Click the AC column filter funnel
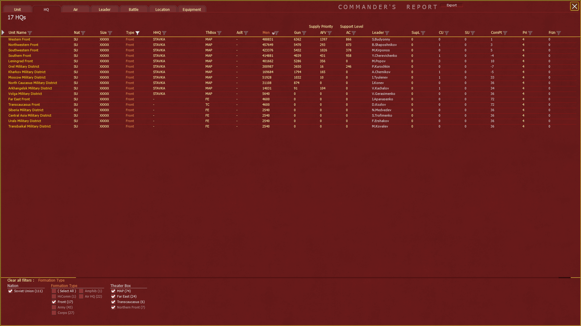The height and width of the screenshot is (326, 581). click(354, 33)
